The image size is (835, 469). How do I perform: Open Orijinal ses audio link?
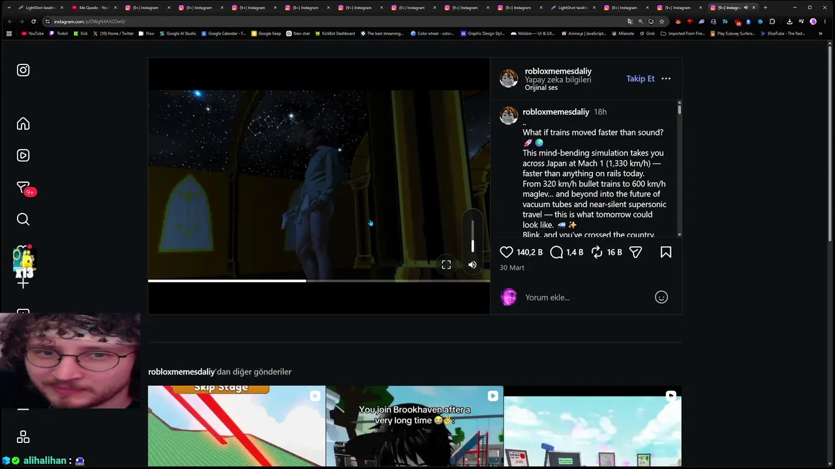click(x=541, y=88)
